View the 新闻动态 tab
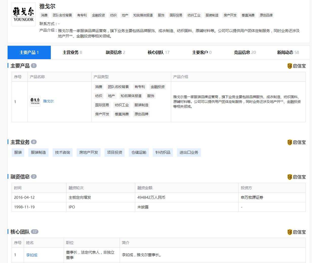 tap(288, 52)
